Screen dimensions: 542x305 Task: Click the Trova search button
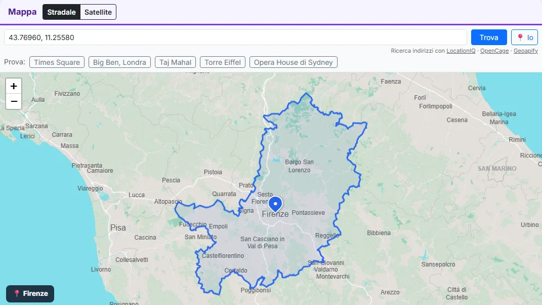[x=489, y=37]
